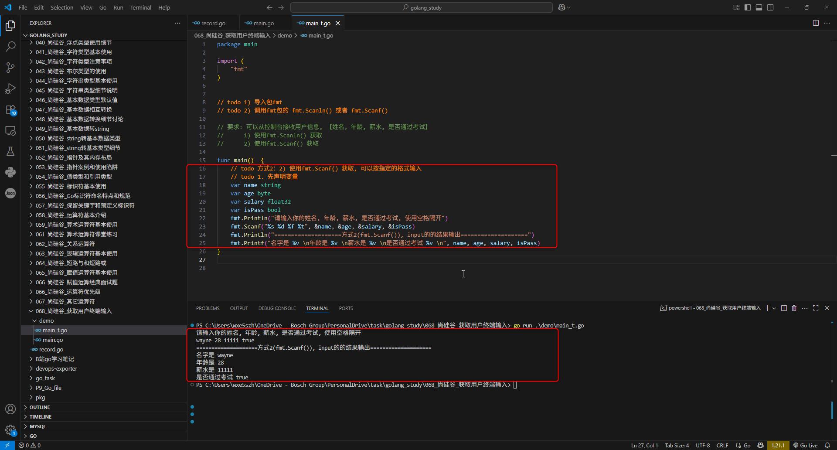Toggle the secondary sidebar
Viewport: 837px width, 450px height.
(x=770, y=7)
